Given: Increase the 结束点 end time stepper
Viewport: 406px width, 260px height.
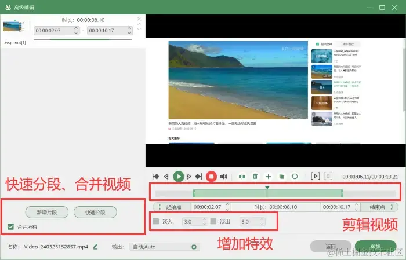Looking at the screenshot, I should [357, 204].
